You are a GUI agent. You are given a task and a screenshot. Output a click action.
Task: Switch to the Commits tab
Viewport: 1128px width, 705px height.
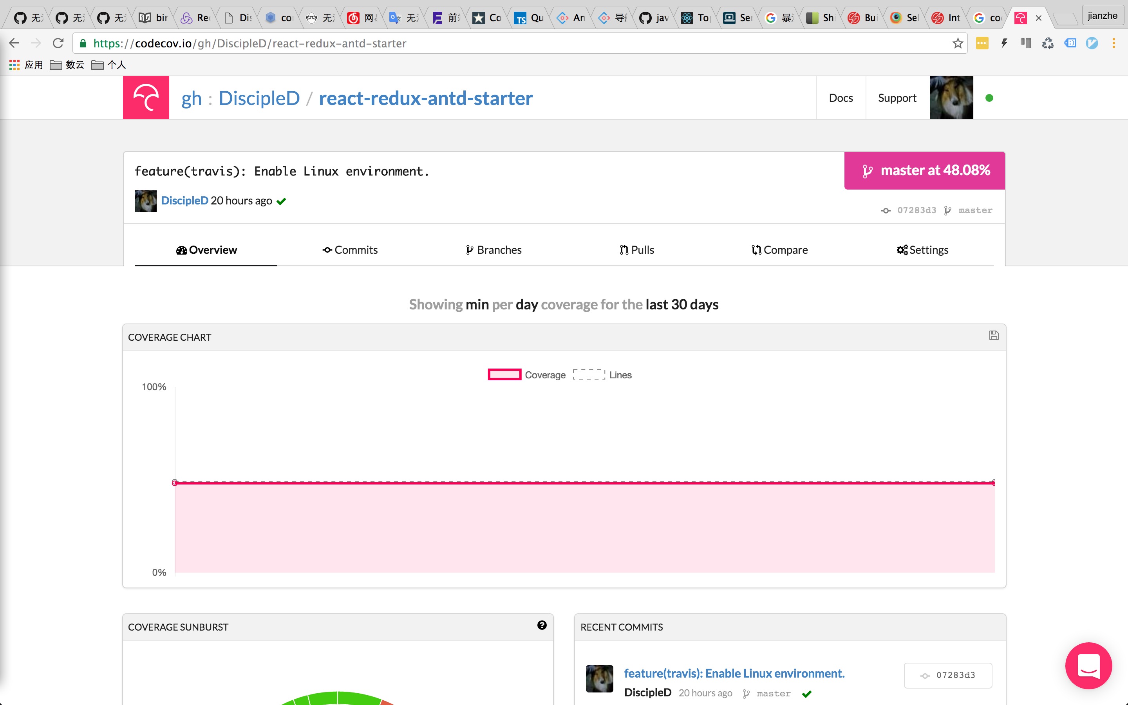click(x=350, y=250)
